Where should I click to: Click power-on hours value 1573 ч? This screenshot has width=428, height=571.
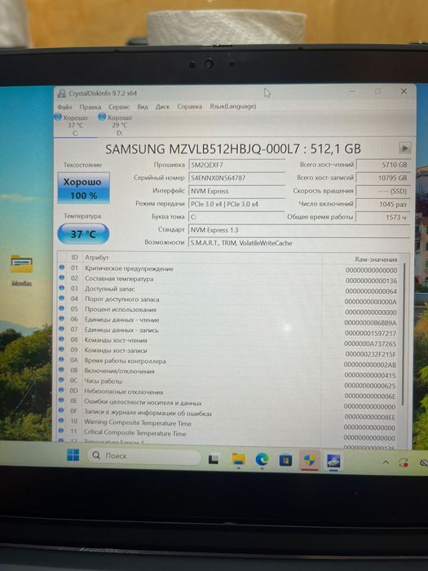[x=383, y=217]
